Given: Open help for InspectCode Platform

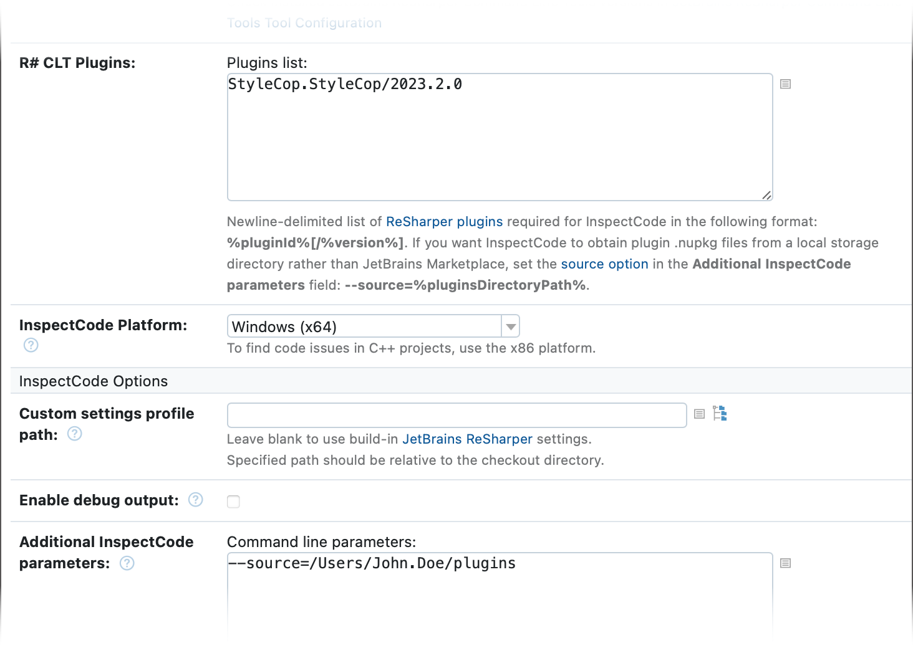Looking at the screenshot, I should 30,345.
